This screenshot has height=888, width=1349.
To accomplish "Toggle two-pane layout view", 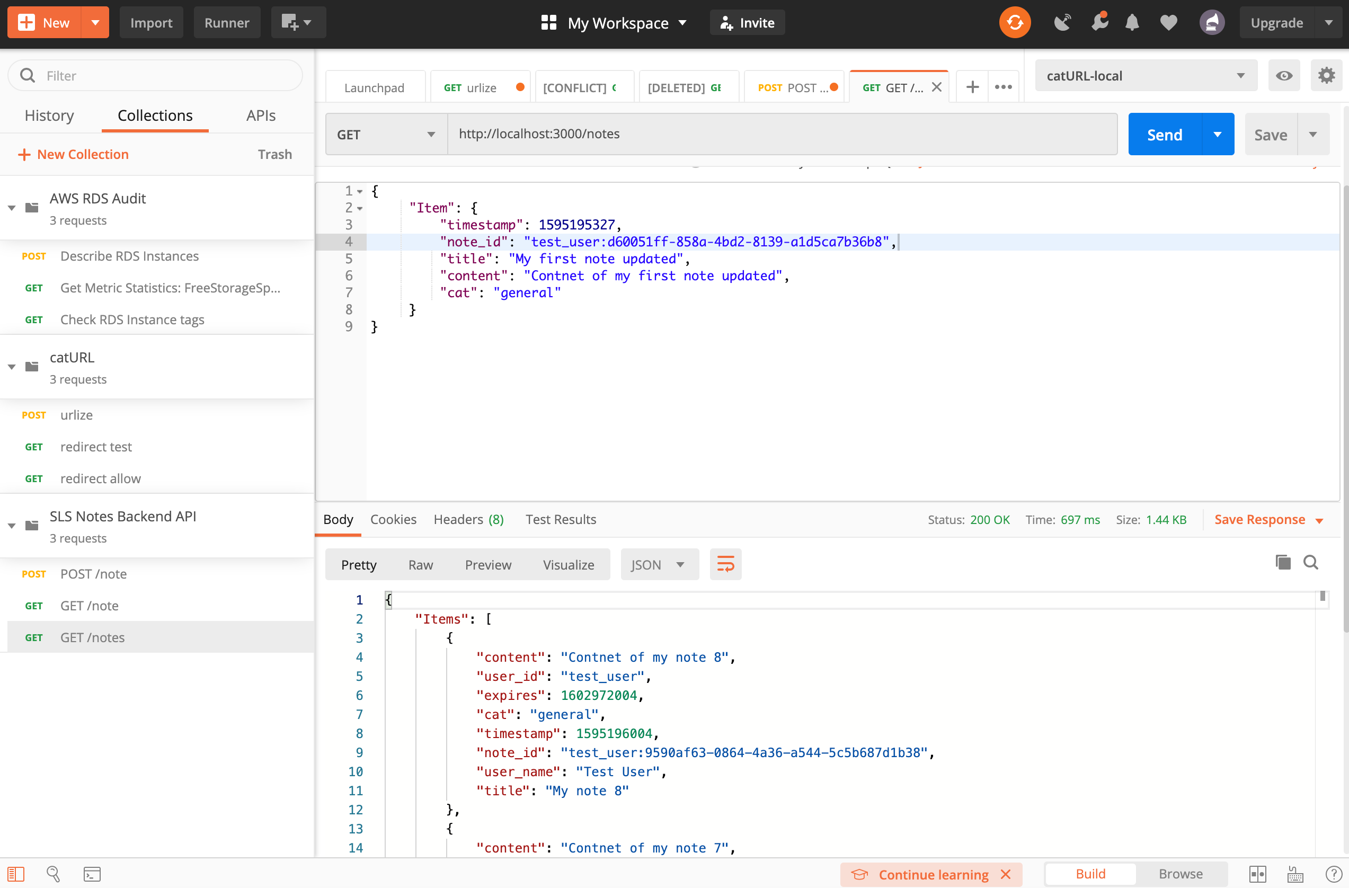I will click(1257, 874).
